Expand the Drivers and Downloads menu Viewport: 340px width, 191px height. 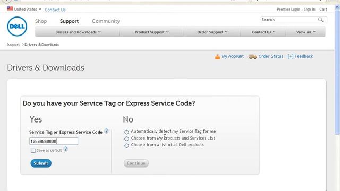pyautogui.click(x=78, y=32)
